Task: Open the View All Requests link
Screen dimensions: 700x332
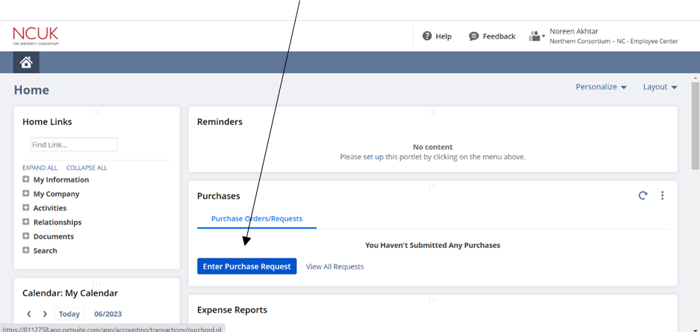Action: coord(334,266)
